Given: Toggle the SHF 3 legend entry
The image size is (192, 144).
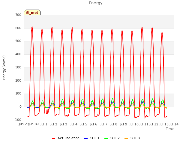Looking at the screenshot, I should click(x=132, y=138).
